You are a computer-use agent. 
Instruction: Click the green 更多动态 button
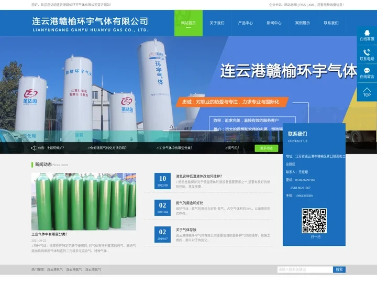[x=267, y=148]
